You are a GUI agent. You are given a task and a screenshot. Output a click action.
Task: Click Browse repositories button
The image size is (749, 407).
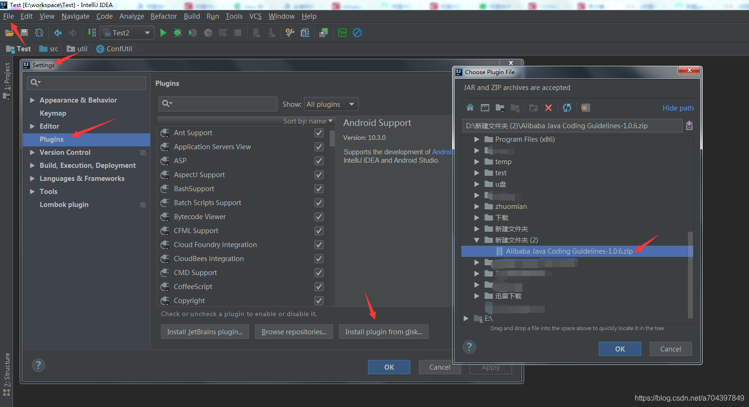pos(294,332)
